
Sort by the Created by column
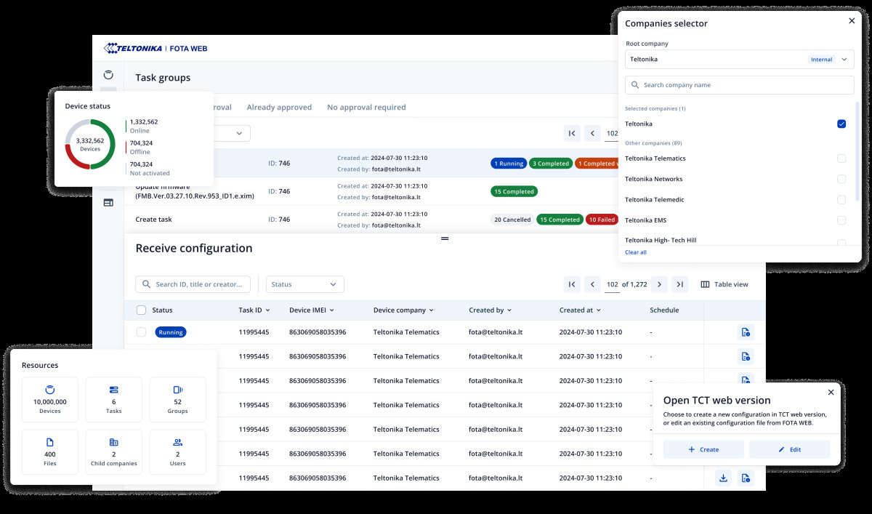tap(490, 310)
